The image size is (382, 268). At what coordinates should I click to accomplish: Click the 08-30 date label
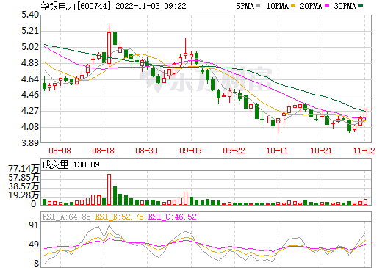pos(146,151)
